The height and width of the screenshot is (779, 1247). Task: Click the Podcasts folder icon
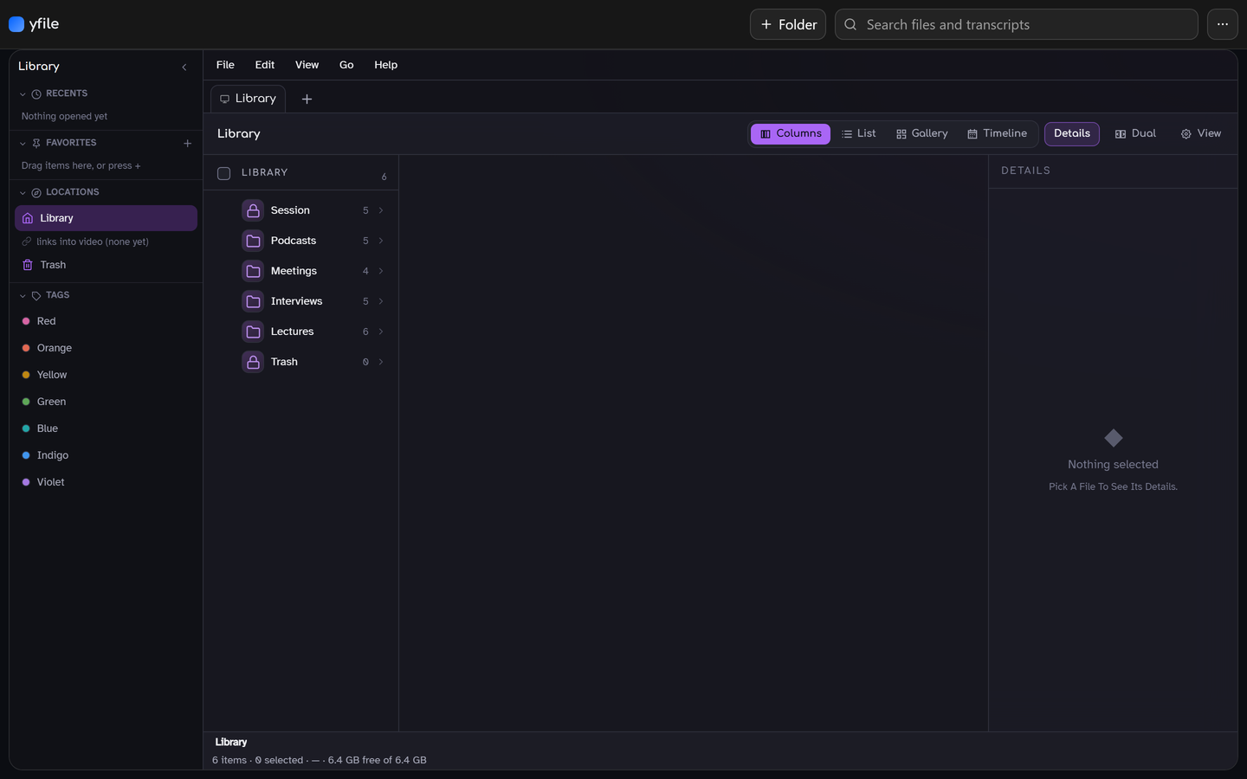coord(253,241)
